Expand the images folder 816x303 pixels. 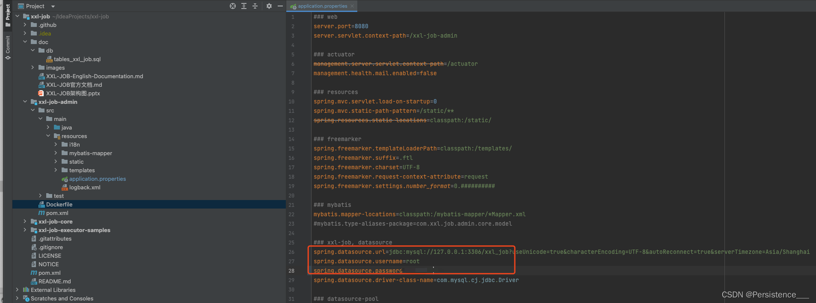[x=33, y=68]
